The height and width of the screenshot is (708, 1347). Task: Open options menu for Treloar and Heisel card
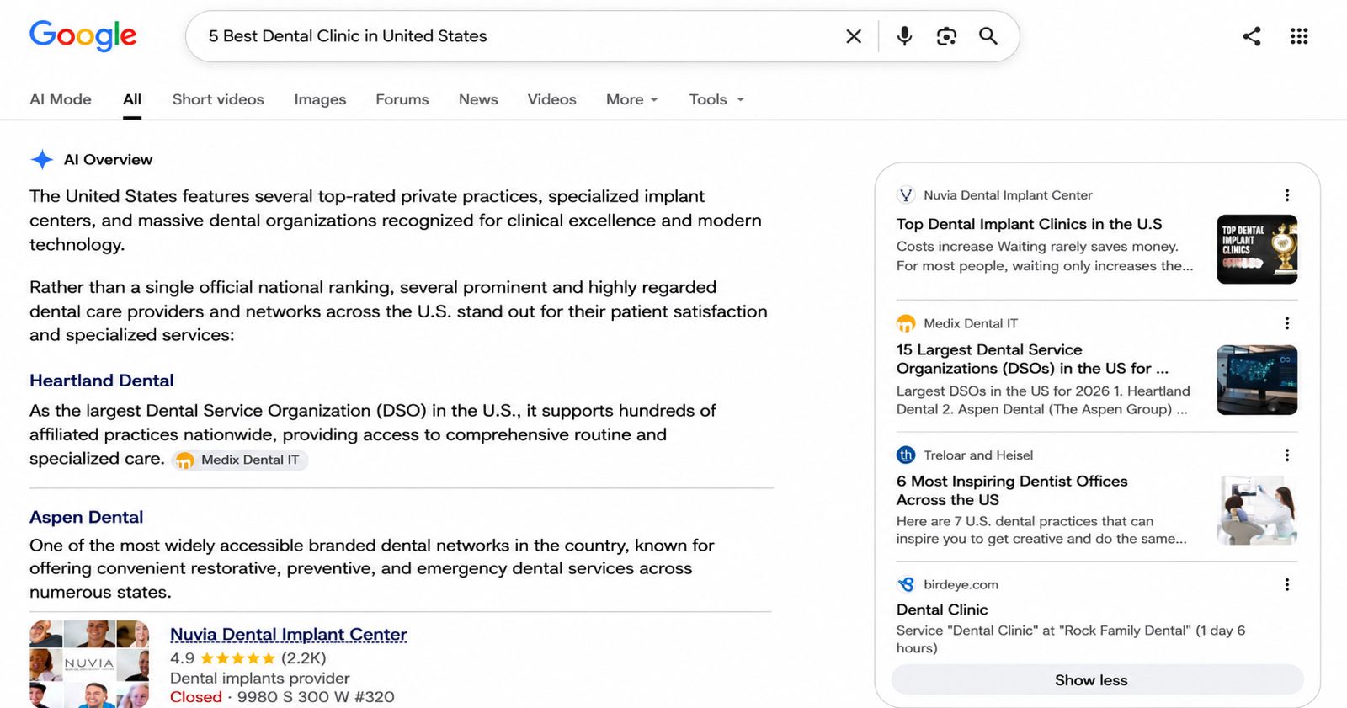1286,455
